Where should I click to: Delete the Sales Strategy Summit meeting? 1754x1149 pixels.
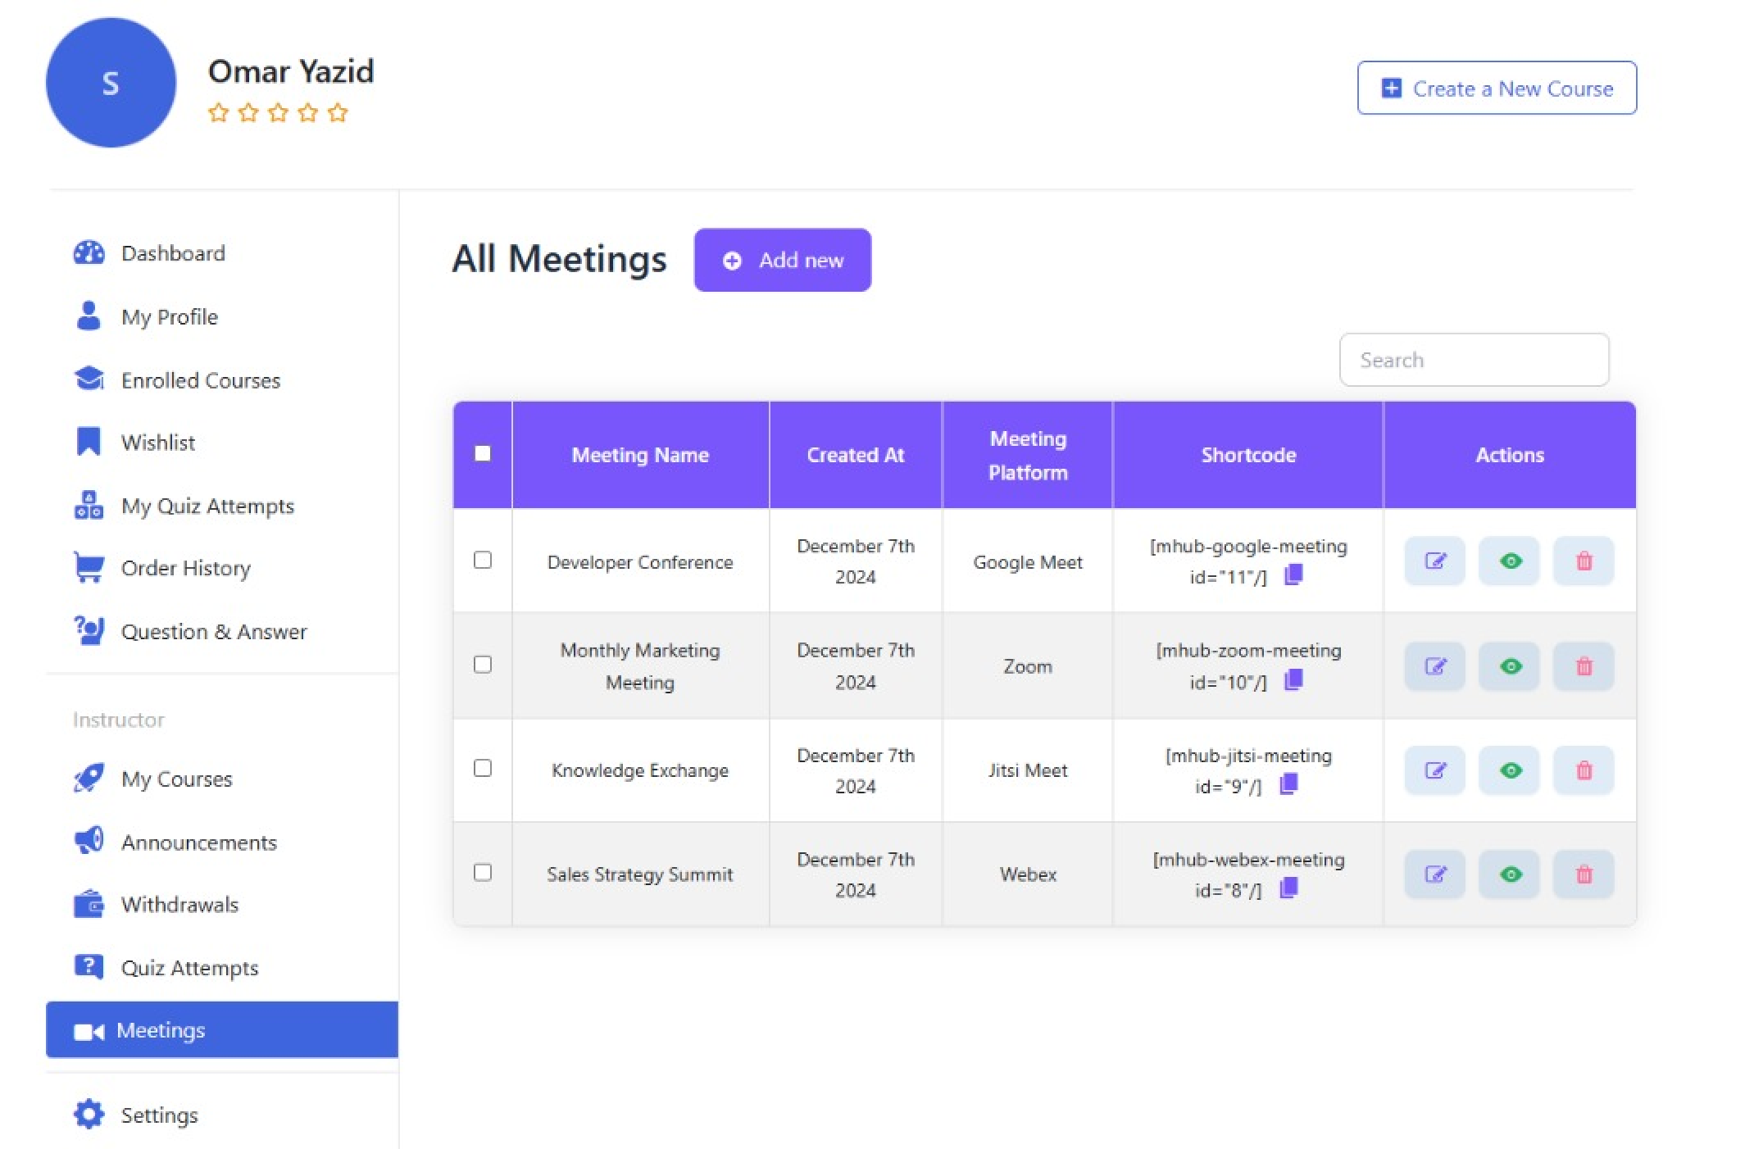pos(1584,874)
